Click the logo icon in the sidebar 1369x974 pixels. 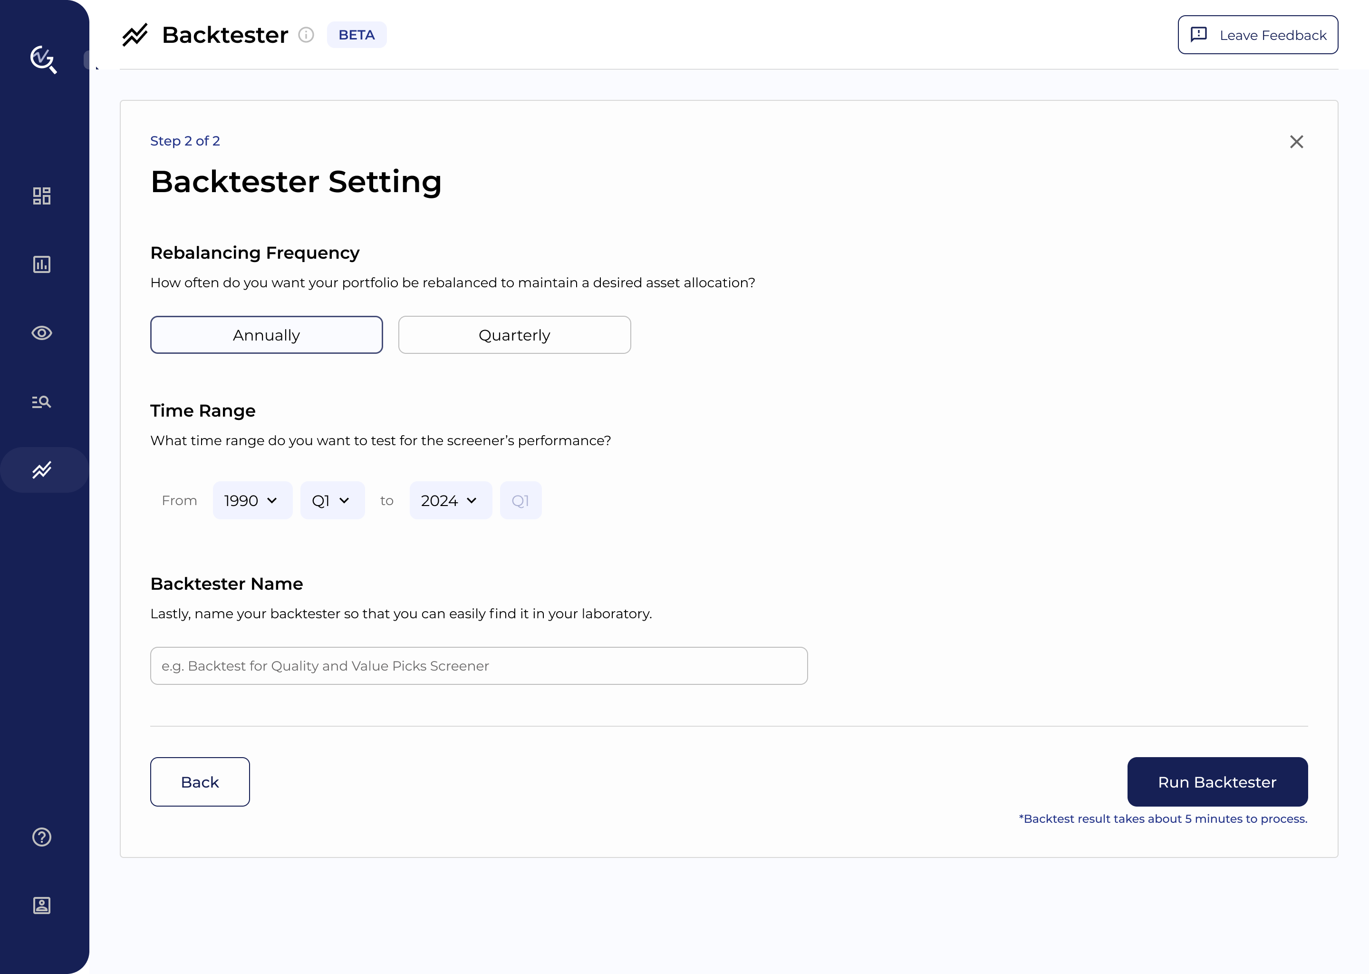pos(43,59)
